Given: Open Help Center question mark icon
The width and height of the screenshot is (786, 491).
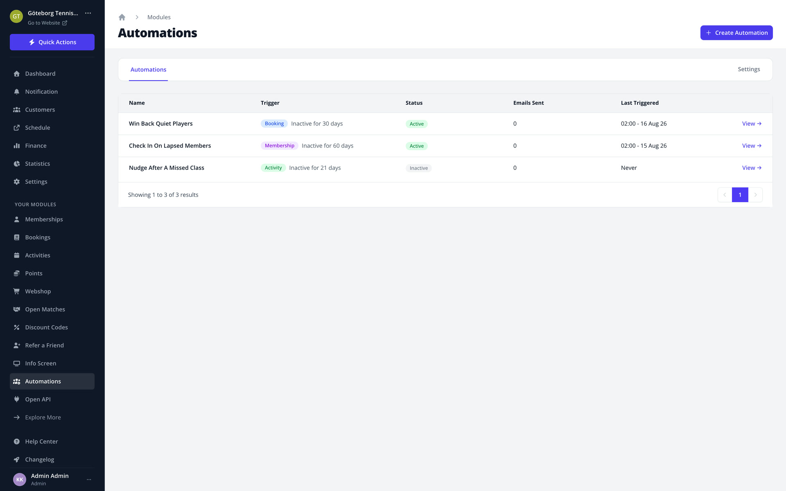Looking at the screenshot, I should coord(17,441).
